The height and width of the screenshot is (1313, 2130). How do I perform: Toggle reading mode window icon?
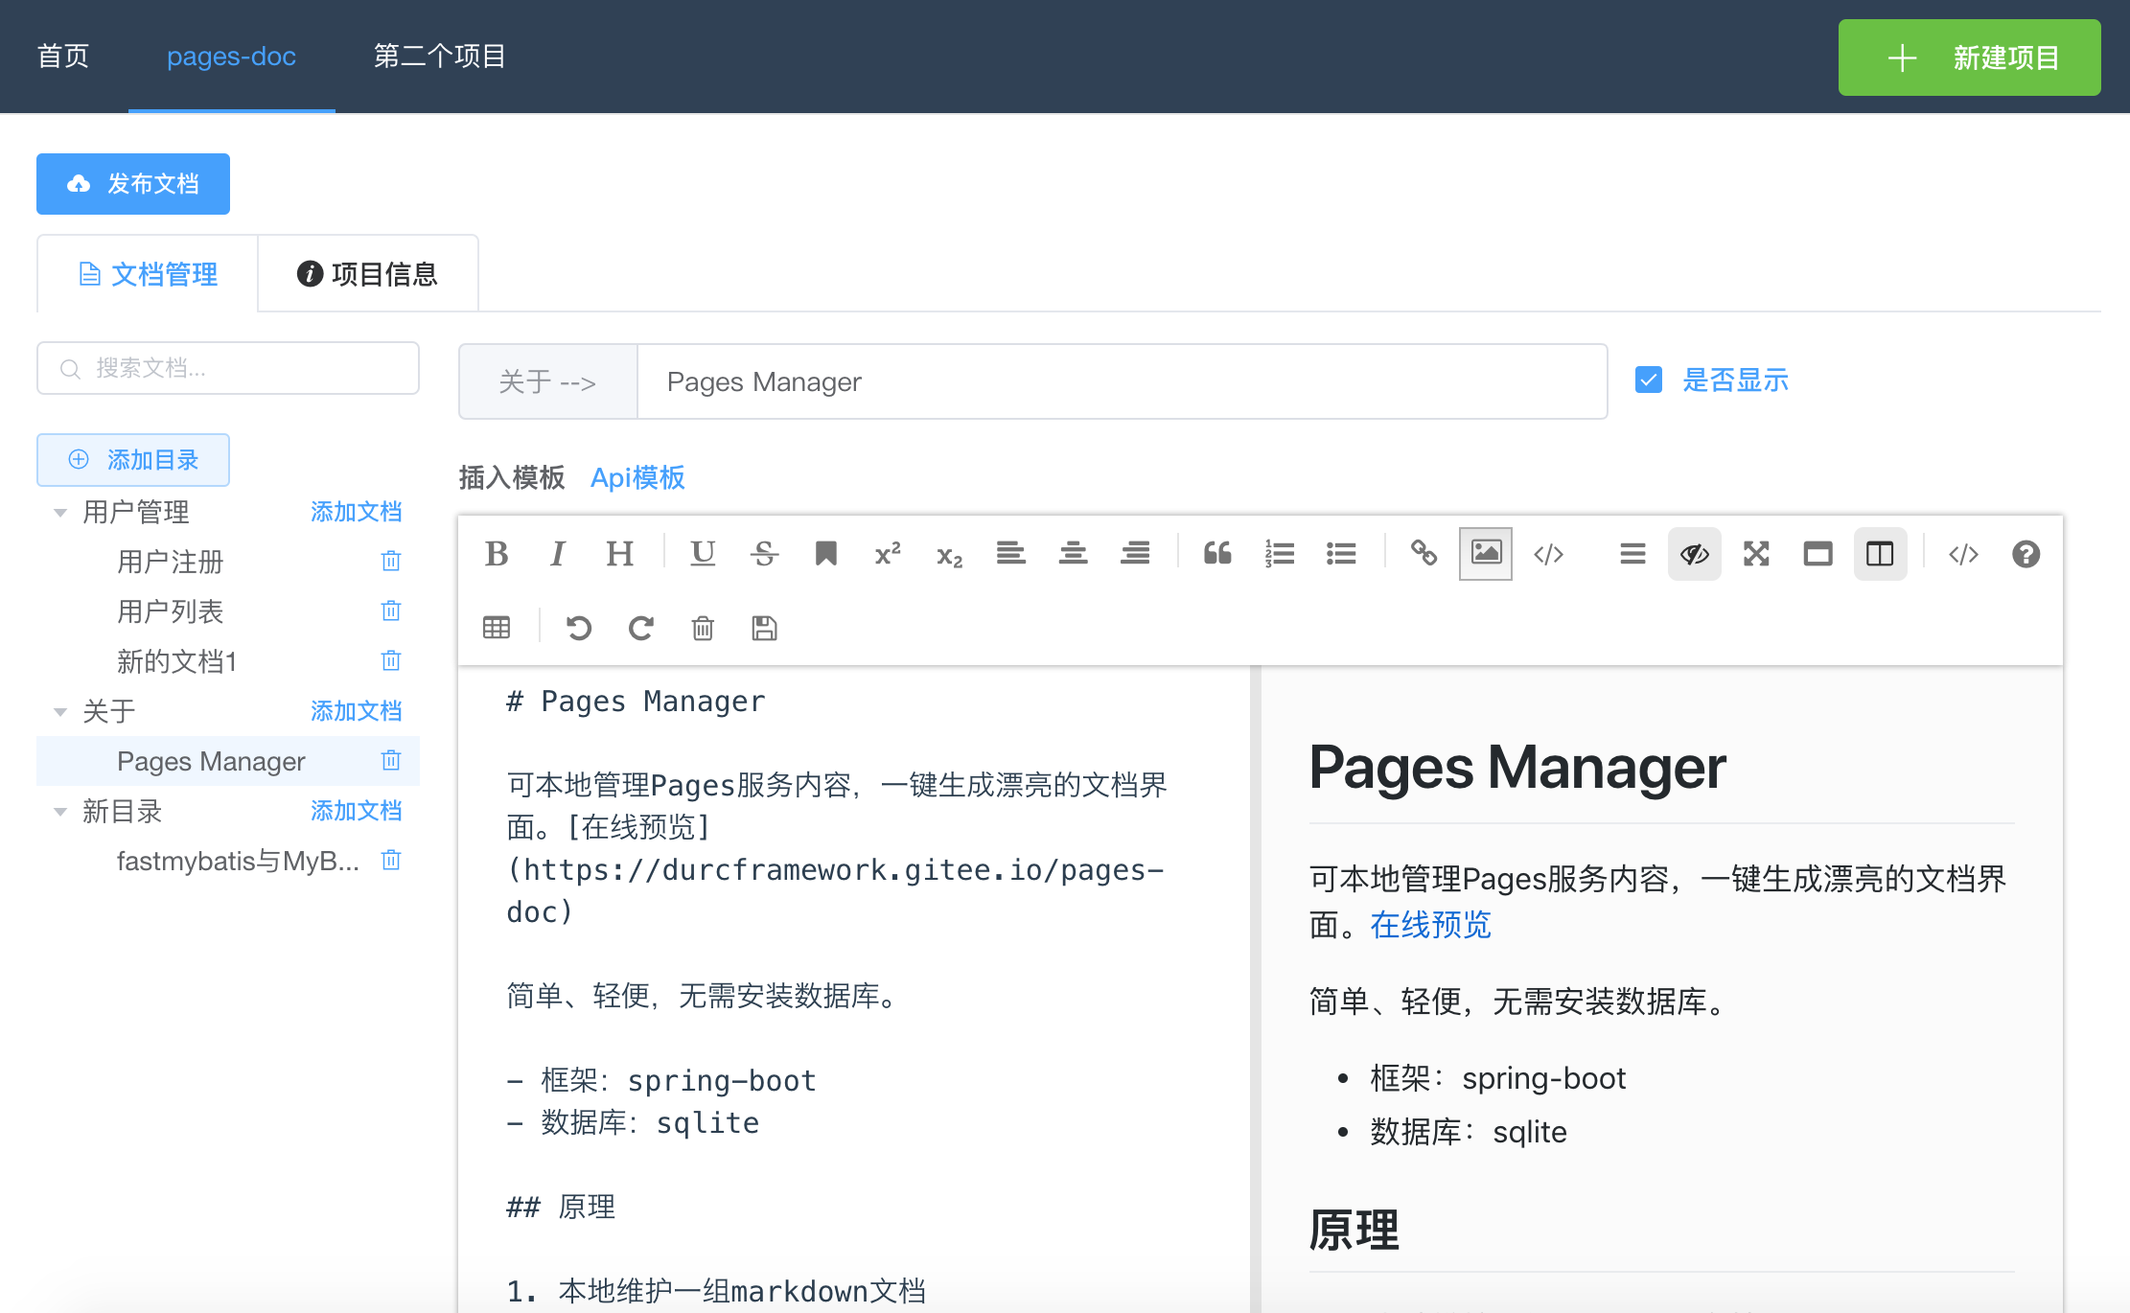pos(1817,553)
